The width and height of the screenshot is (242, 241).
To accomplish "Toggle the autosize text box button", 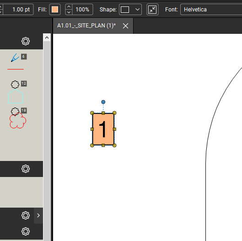I will (152, 10).
